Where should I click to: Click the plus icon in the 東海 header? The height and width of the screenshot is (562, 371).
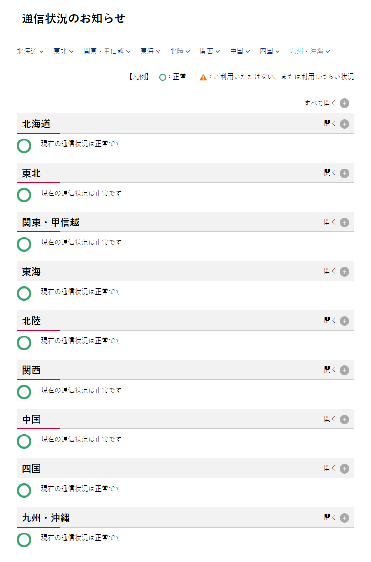click(344, 272)
